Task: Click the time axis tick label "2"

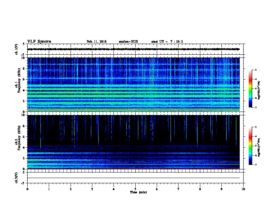Action: click(71, 189)
